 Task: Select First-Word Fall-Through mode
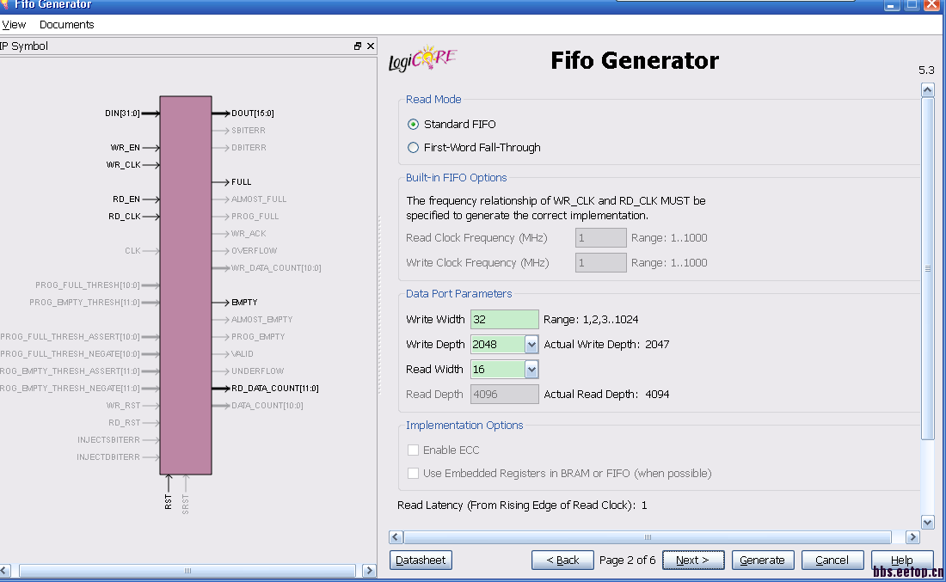pos(414,148)
